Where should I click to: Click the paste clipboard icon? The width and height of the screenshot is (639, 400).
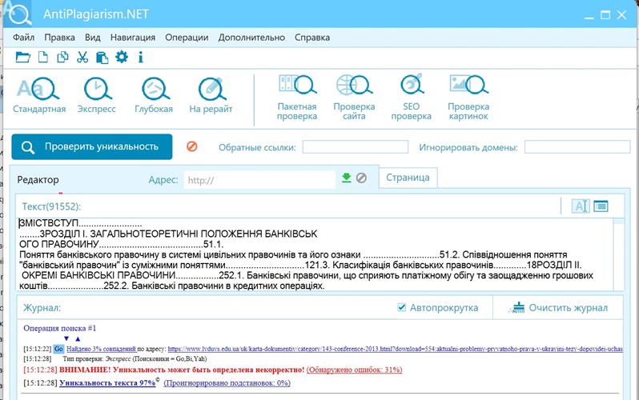(x=102, y=58)
